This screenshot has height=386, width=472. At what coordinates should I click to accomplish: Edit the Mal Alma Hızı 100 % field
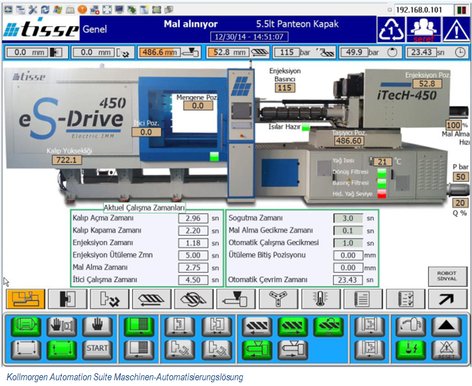pos(453,125)
